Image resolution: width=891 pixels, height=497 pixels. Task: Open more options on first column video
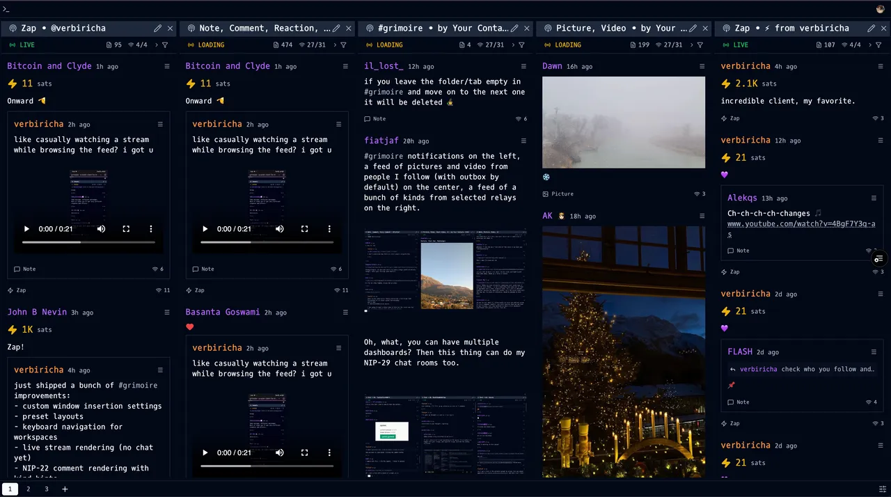[151, 229]
